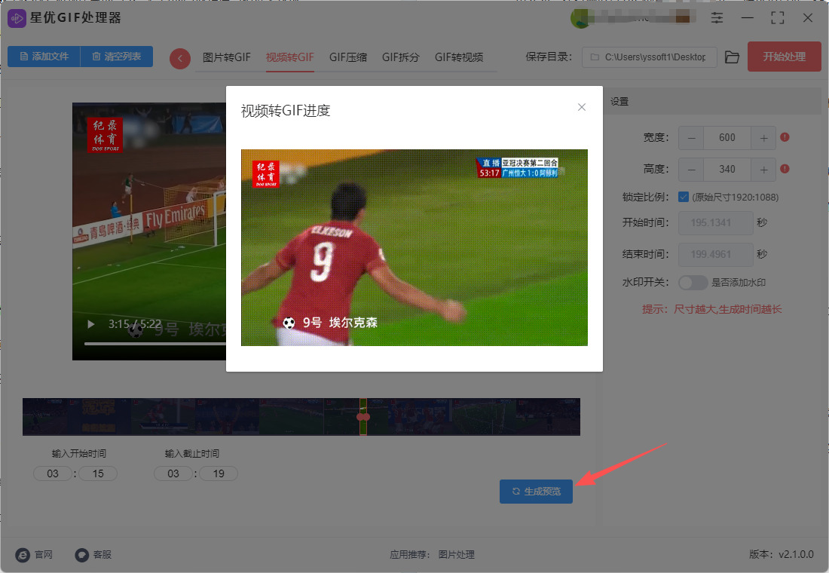Toggle the 锁定比例 lock ratio checkbox
The image size is (829, 573).
pos(683,197)
